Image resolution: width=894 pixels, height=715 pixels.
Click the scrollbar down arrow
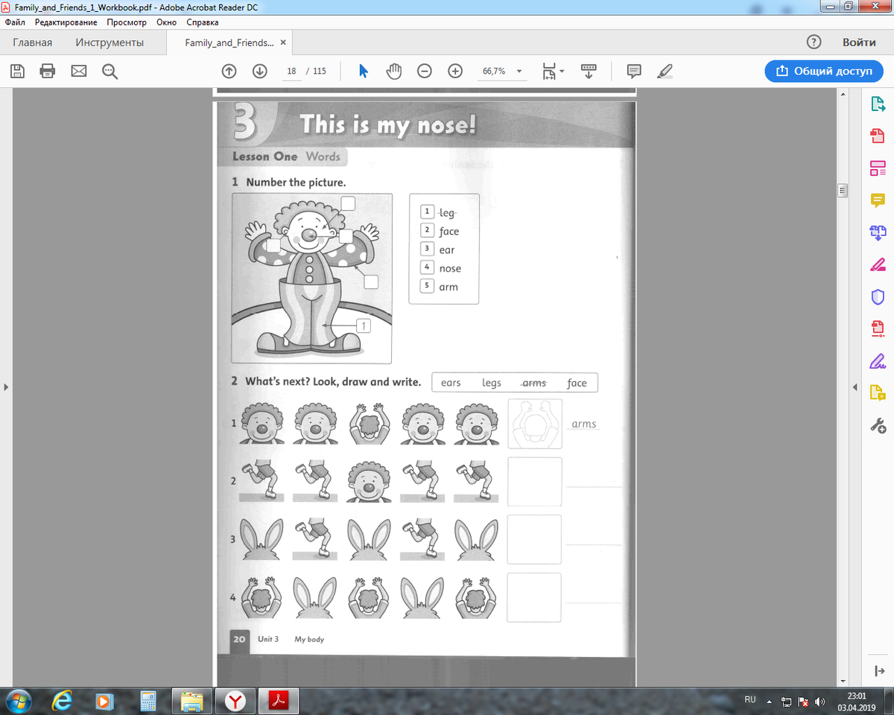tap(843, 681)
